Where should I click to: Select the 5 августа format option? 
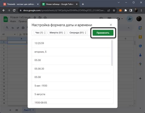(x=71, y=94)
